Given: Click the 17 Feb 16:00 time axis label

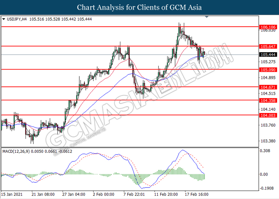Looking at the screenshot, I should (x=196, y=194).
